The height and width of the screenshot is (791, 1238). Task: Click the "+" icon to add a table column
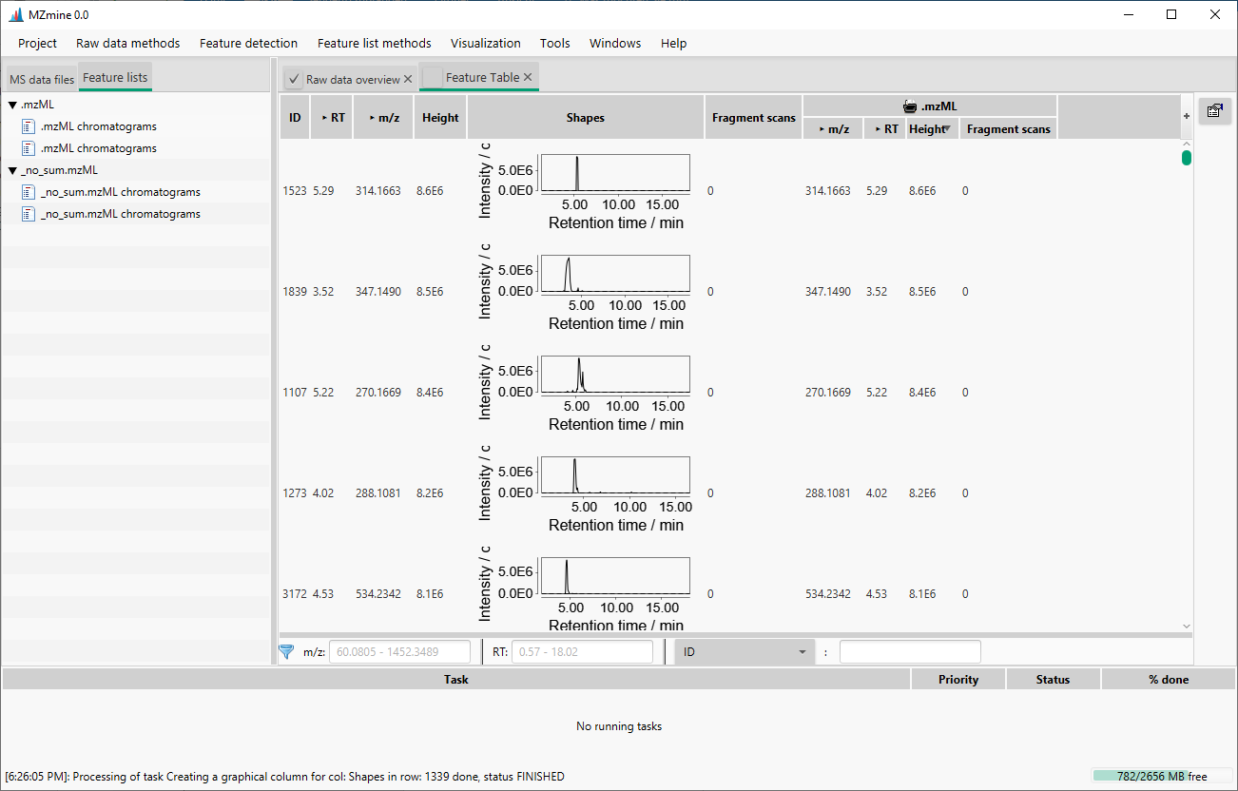point(1185,116)
